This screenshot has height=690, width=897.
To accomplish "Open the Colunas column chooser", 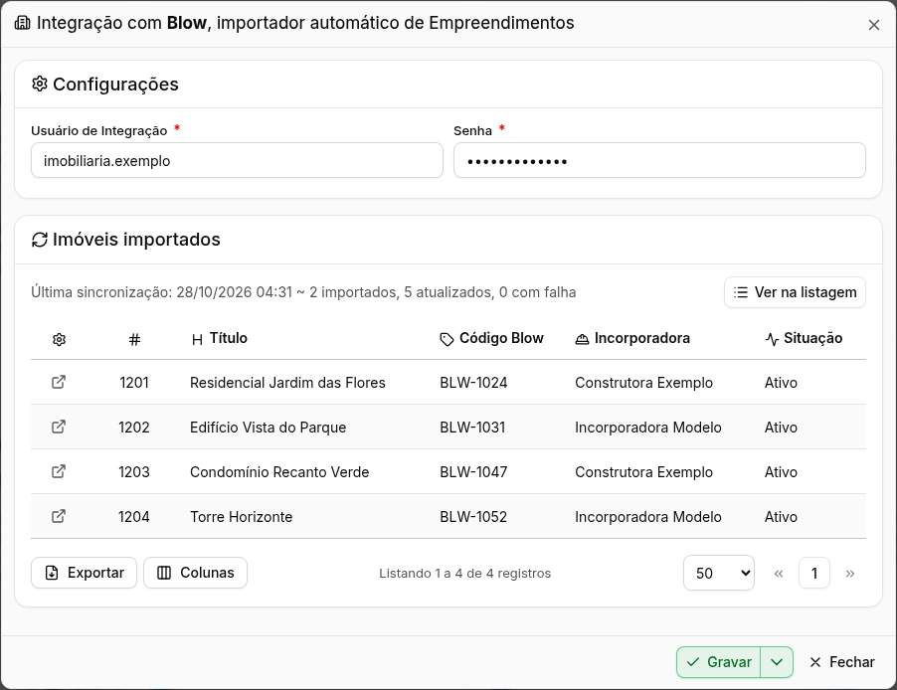I will click(x=195, y=573).
